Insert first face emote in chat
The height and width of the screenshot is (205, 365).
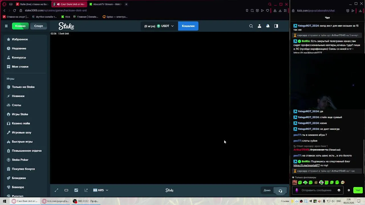tap(295, 183)
